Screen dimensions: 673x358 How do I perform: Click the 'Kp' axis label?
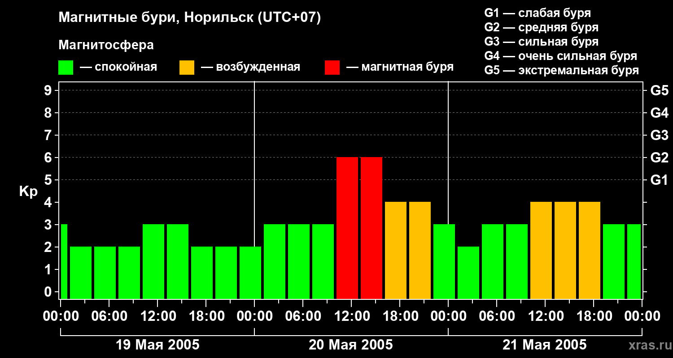[x=29, y=192]
